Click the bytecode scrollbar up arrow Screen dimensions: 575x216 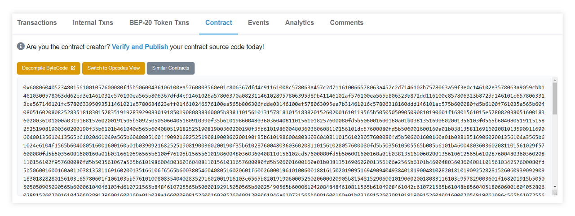554,80
